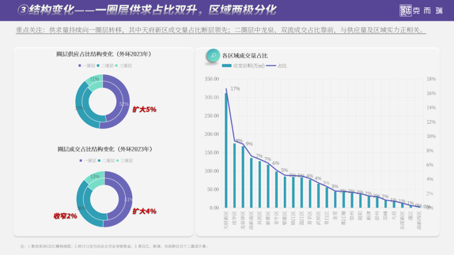This screenshot has height=255, width=454.
Task: Click the 简阳 axis label
Action: click(360, 216)
